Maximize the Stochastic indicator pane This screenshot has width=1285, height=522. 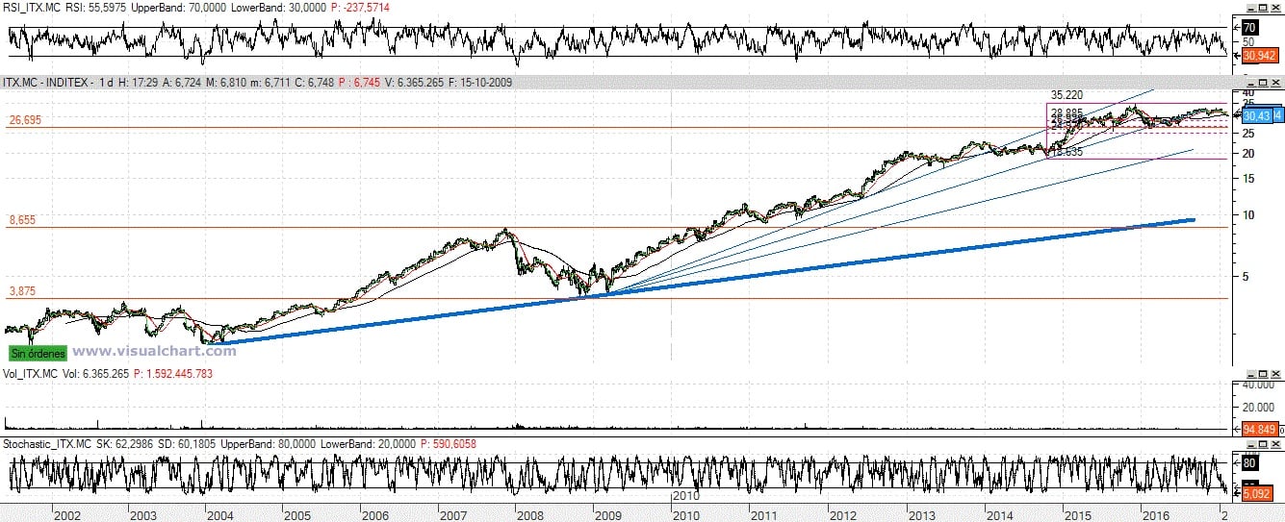coord(1263,444)
